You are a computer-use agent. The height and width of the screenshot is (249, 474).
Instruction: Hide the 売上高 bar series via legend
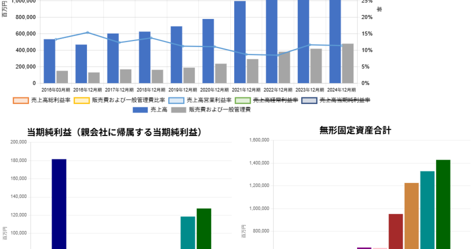pos(150,110)
